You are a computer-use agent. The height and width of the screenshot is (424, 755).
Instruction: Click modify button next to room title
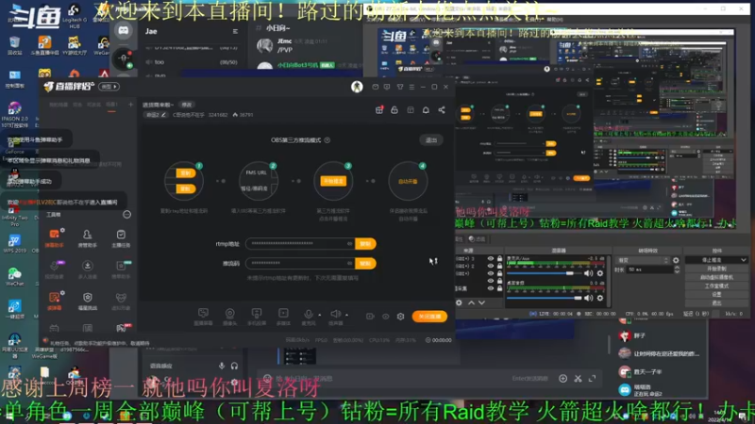tap(186, 105)
